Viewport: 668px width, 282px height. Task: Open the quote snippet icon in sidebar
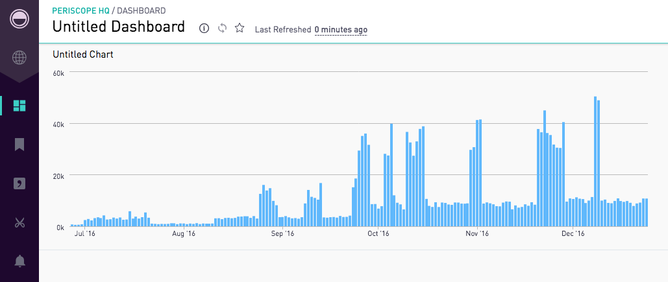tap(19, 183)
